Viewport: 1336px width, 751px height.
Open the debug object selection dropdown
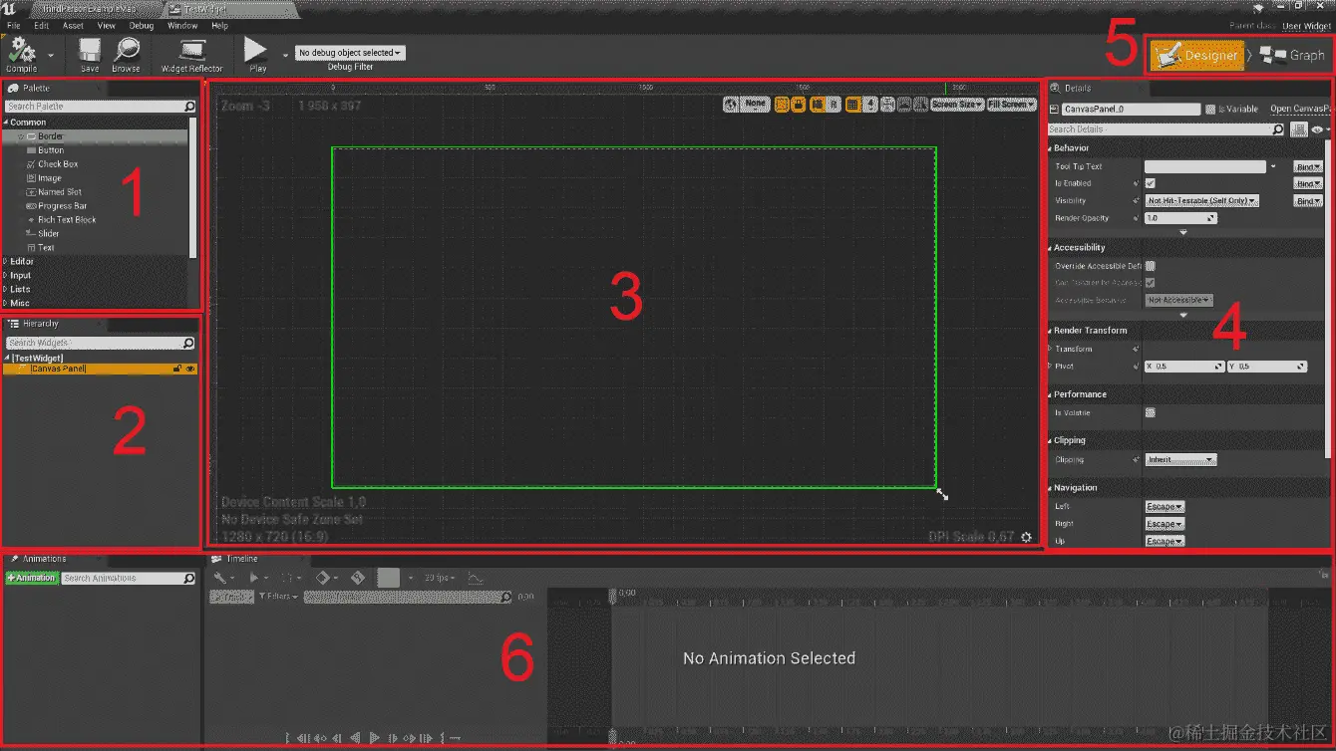[x=350, y=53]
